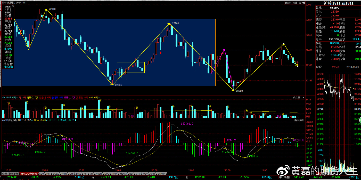Click the 22940 high price label
This screenshot has height=180, width=361.
[x=52, y=9]
